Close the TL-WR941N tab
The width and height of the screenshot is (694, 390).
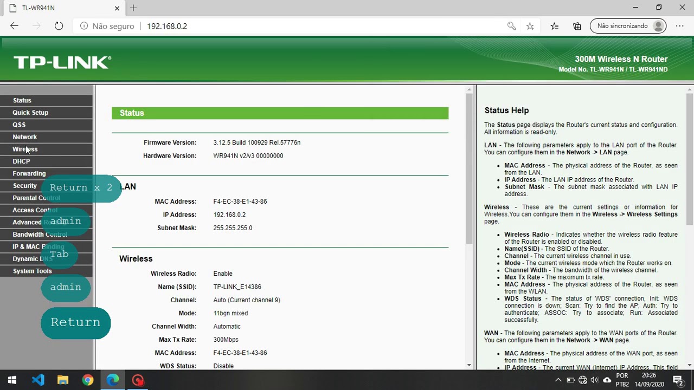pyautogui.click(x=117, y=8)
